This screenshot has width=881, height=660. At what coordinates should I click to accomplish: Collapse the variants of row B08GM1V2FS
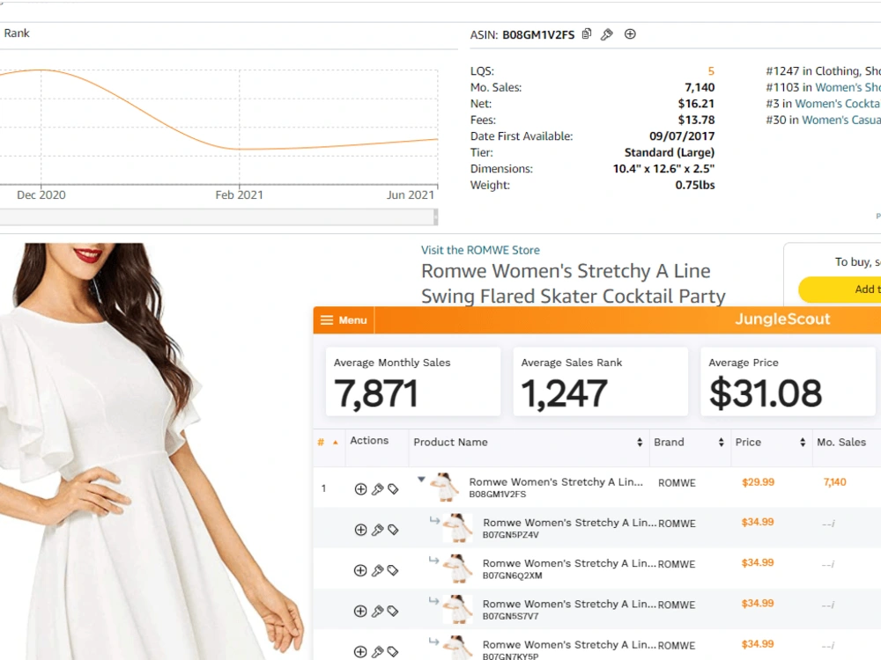pyautogui.click(x=421, y=480)
